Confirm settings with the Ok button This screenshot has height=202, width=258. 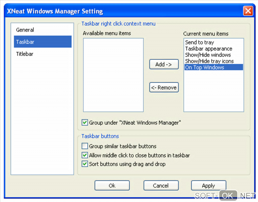pos(112,186)
